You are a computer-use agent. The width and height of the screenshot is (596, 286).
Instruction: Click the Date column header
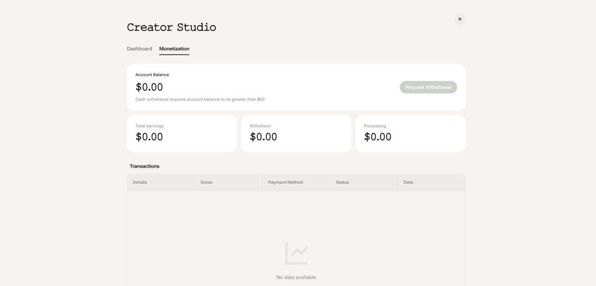coord(408,182)
